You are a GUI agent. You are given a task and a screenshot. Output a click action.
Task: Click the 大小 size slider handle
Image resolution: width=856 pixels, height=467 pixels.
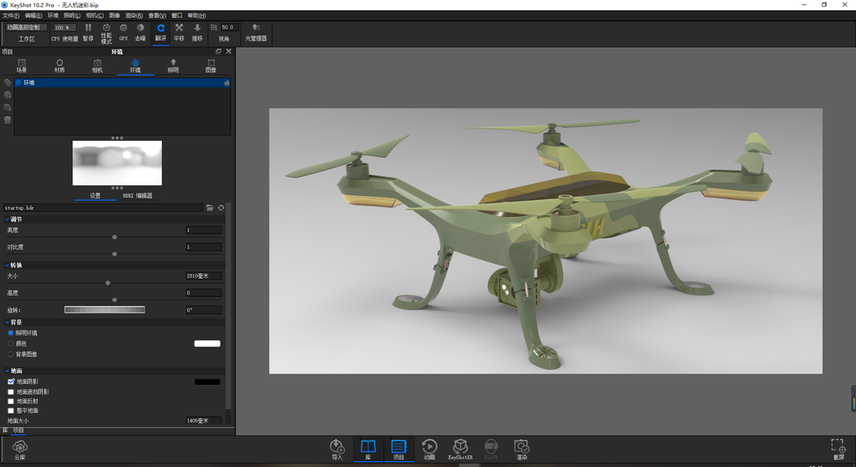click(x=107, y=283)
